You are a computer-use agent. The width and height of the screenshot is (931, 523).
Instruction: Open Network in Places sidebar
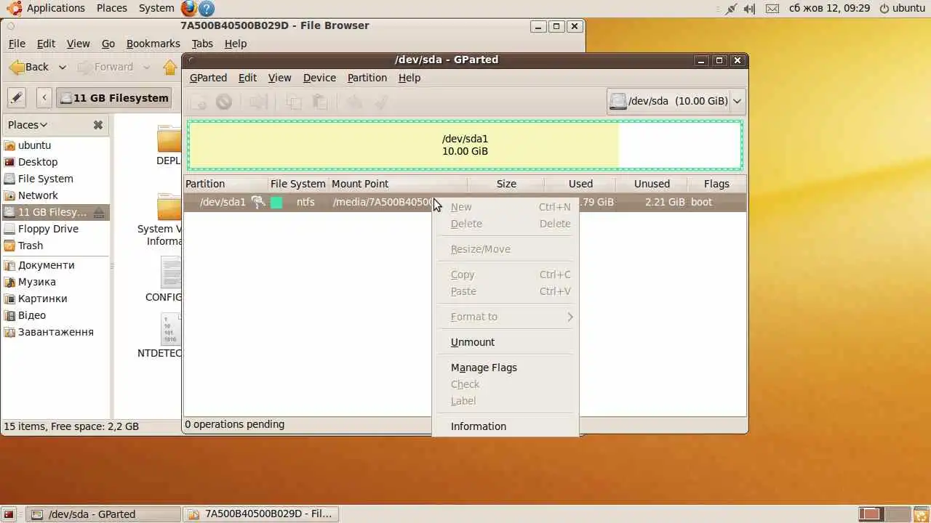click(x=56, y=195)
